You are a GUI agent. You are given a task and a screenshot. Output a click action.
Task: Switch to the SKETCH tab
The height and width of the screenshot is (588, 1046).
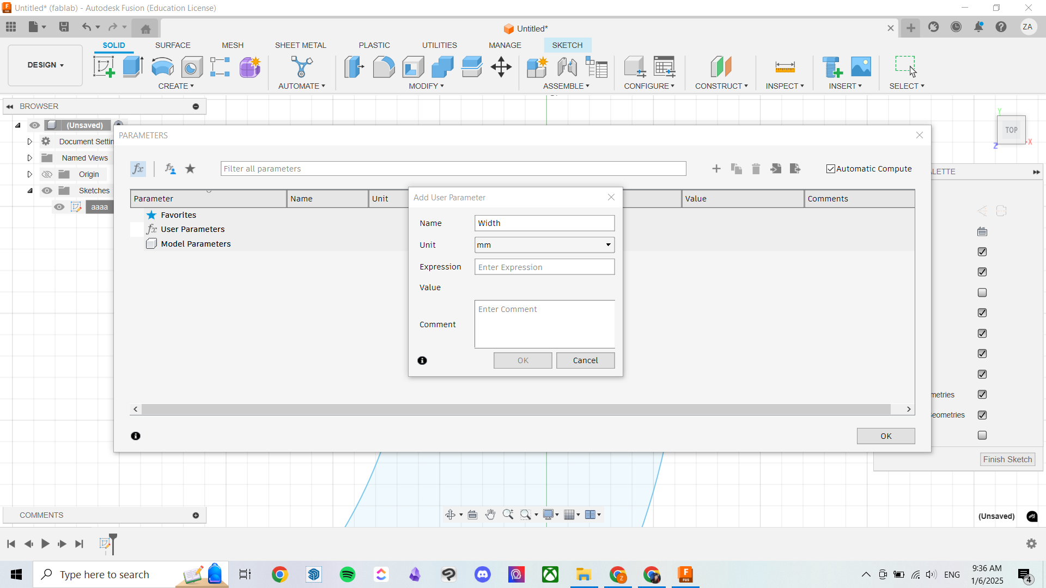click(x=567, y=45)
